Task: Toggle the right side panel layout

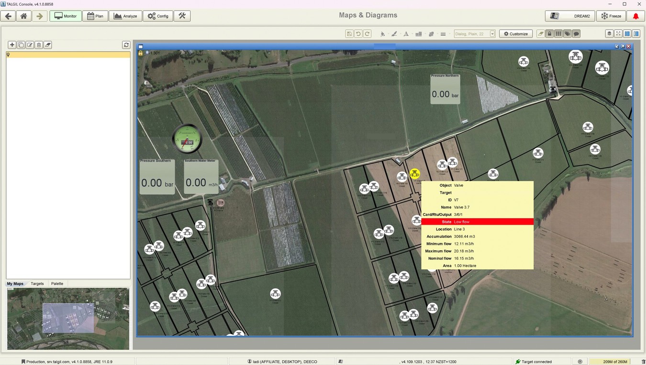Action: coord(636,34)
